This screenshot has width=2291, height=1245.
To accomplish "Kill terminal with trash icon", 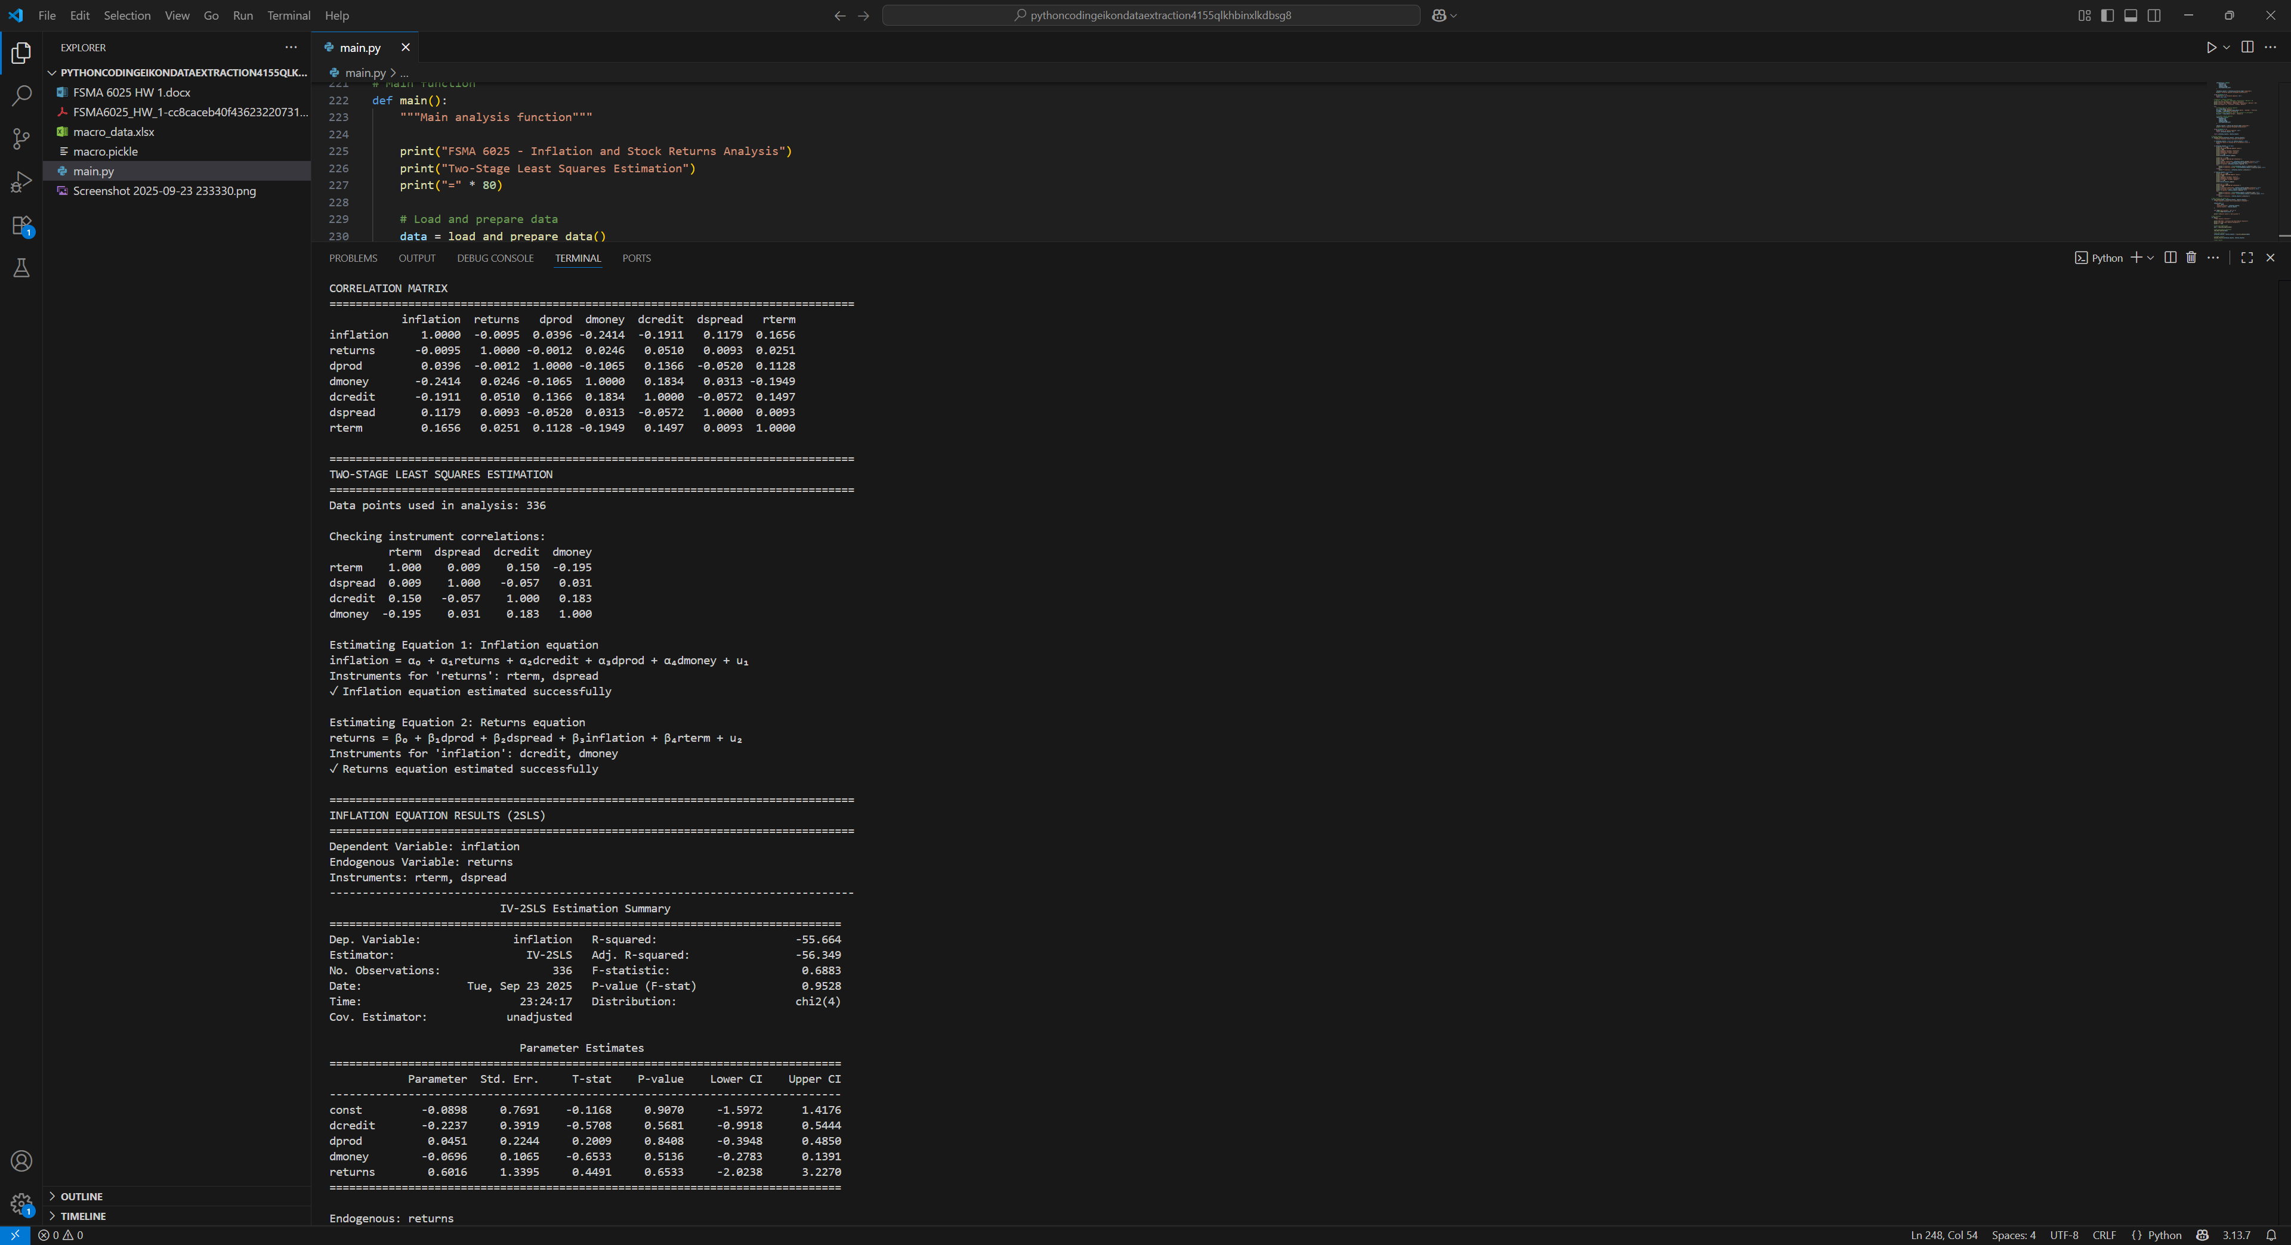I will tap(2191, 258).
